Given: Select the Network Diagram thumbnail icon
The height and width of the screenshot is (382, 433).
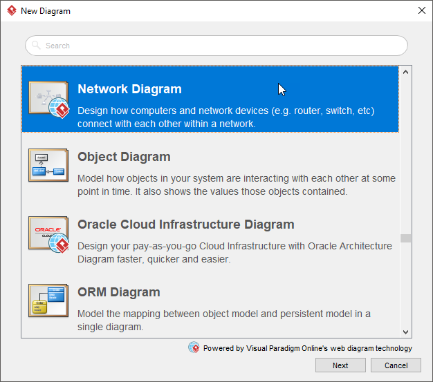Looking at the screenshot, I should pyautogui.click(x=48, y=99).
